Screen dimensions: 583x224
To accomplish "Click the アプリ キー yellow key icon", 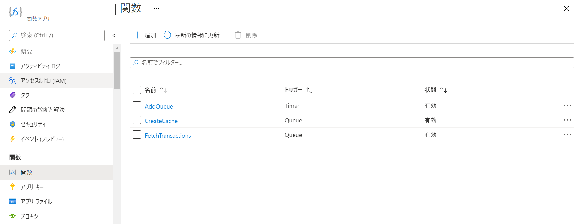I will click(x=12, y=187).
